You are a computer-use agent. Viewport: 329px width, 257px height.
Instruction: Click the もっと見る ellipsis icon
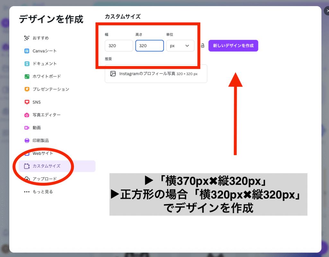(x=27, y=192)
